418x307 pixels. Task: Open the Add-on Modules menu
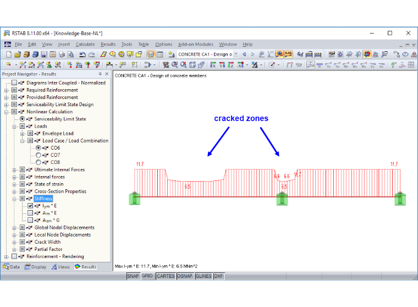pyautogui.click(x=195, y=44)
